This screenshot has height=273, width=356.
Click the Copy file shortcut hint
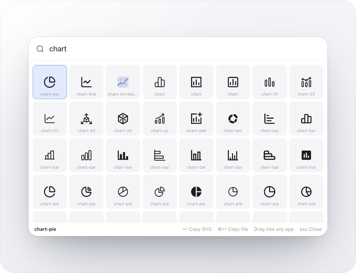click(x=233, y=229)
